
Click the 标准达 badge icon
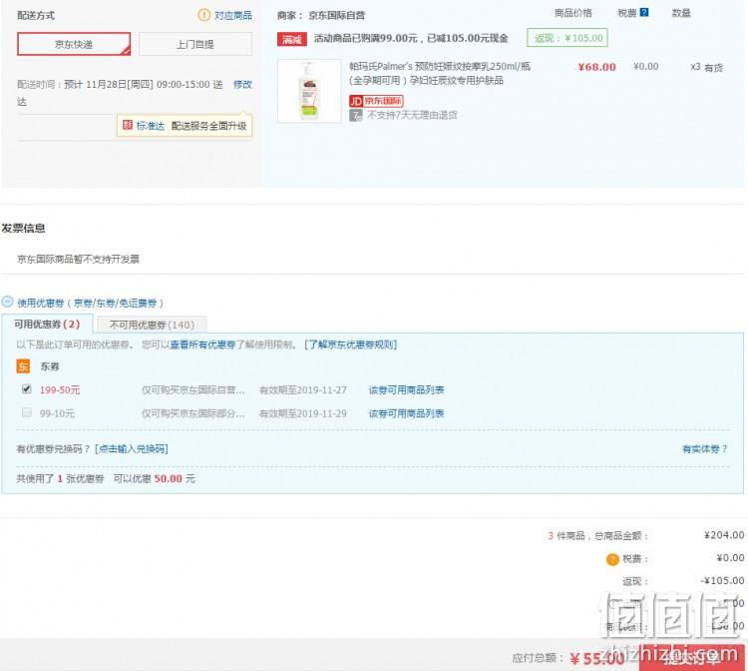tap(128, 125)
